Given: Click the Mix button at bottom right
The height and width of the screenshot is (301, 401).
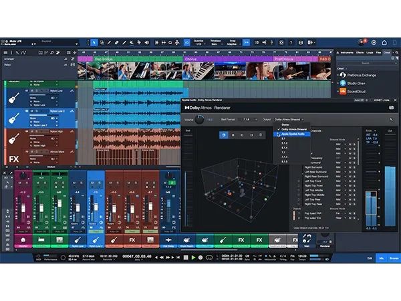Looking at the screenshot, I should pyautogui.click(x=382, y=258).
